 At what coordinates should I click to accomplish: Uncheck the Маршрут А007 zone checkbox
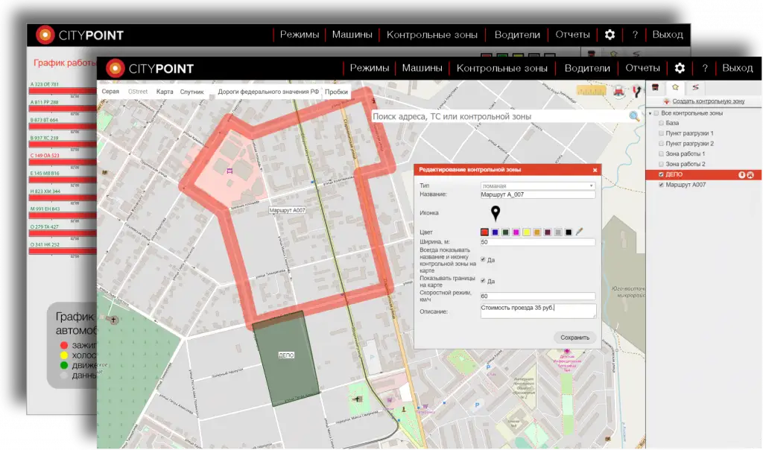point(661,185)
